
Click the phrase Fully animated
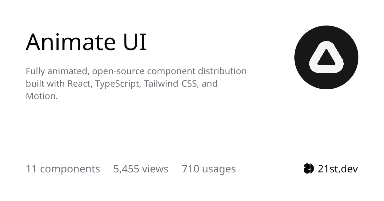[57, 71]
